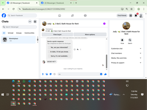This screenshot has height=110, width=147.
Task: Click the More options button
Action: click(90, 35)
